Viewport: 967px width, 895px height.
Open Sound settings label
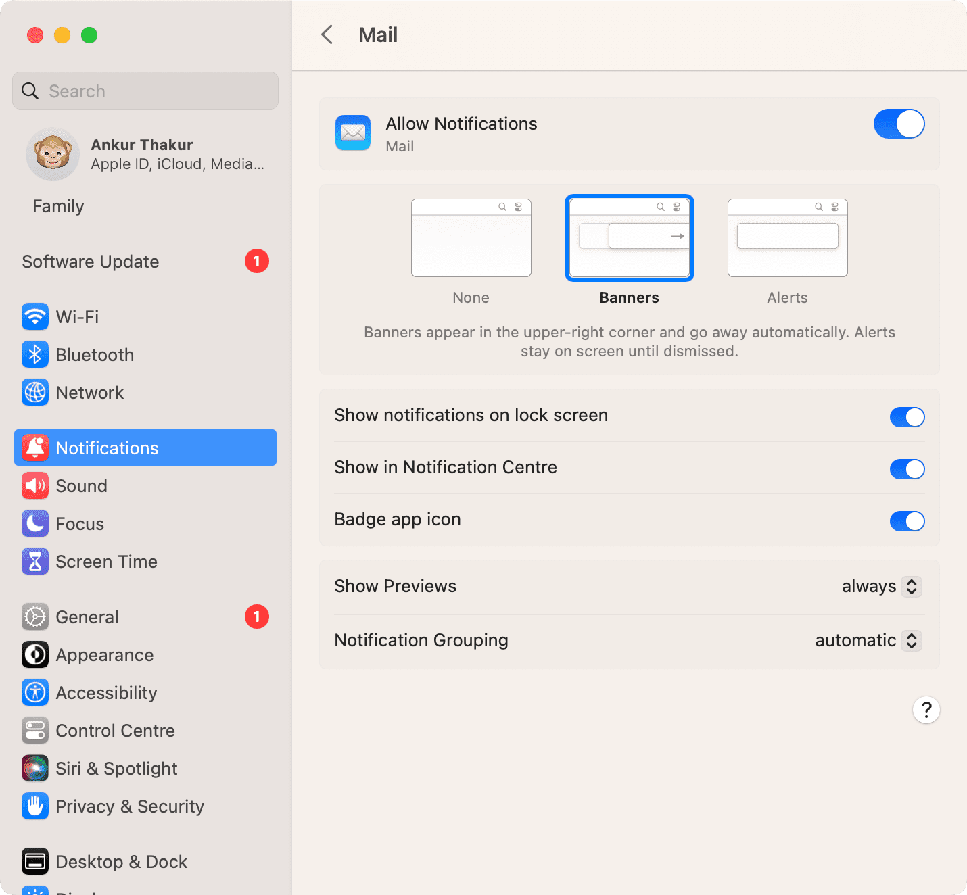81,486
